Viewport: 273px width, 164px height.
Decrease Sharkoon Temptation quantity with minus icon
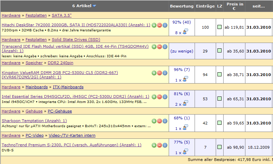point(160,121)
